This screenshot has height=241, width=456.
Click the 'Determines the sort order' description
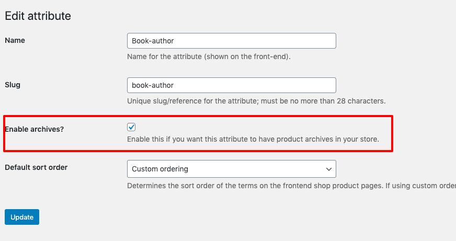[x=291, y=186]
